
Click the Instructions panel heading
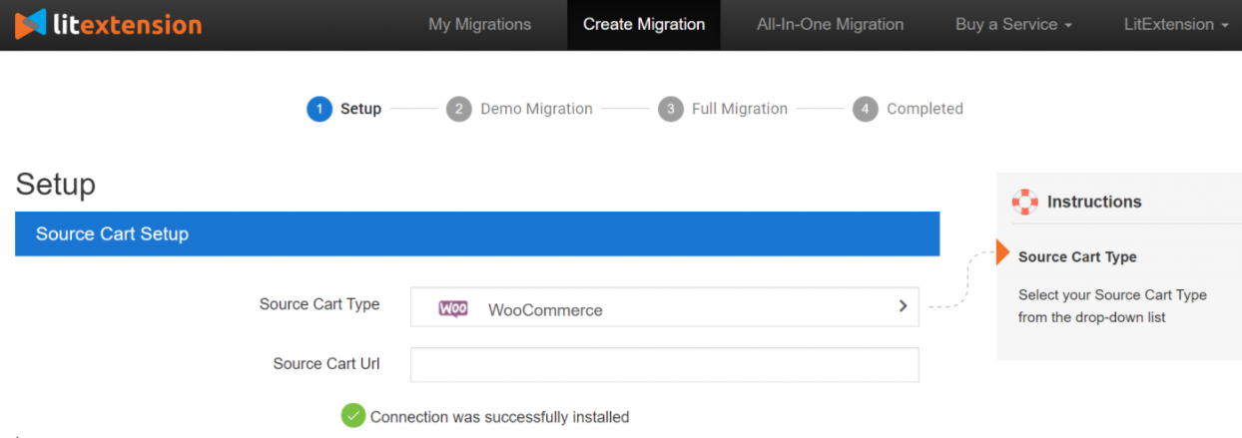pos(1094,202)
